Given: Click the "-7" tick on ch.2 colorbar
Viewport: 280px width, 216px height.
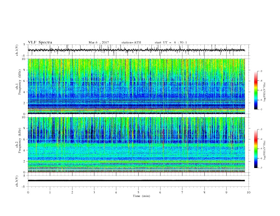Looking at the screenshot, I should 261,168.
